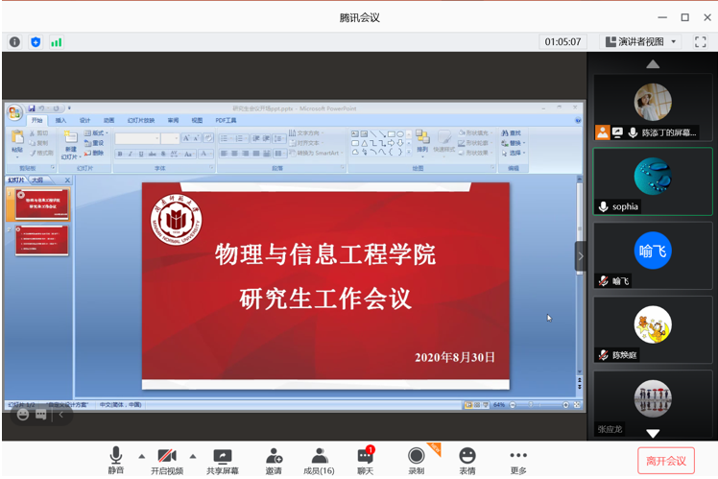Collapse participant panel with side chevron handle
Viewport: 718px width, 479px height.
pyautogui.click(x=580, y=256)
